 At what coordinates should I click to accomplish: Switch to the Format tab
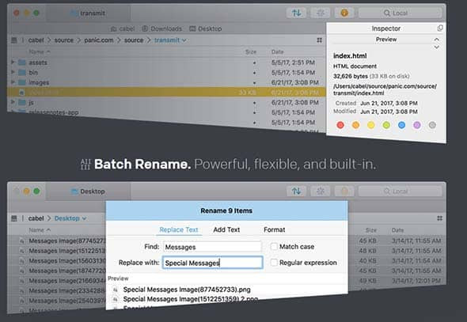[x=275, y=229]
